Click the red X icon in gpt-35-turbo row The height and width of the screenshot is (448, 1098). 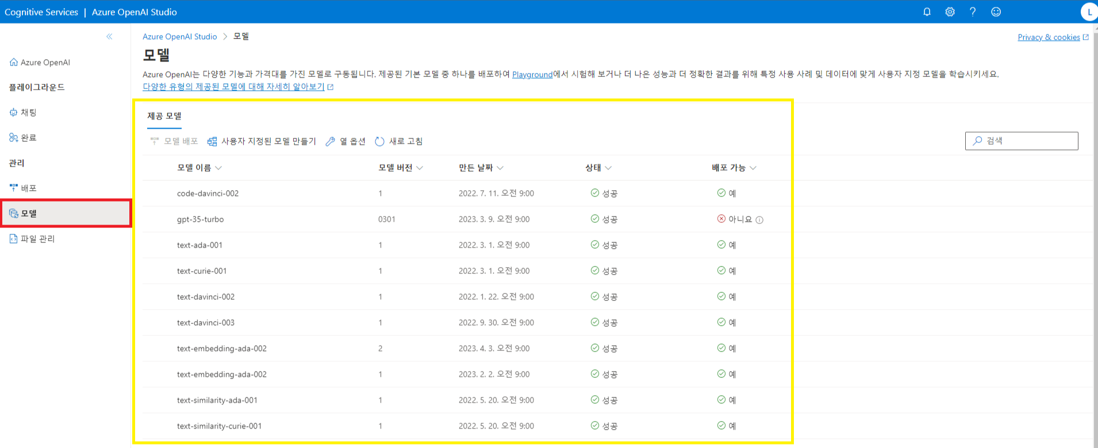point(721,219)
